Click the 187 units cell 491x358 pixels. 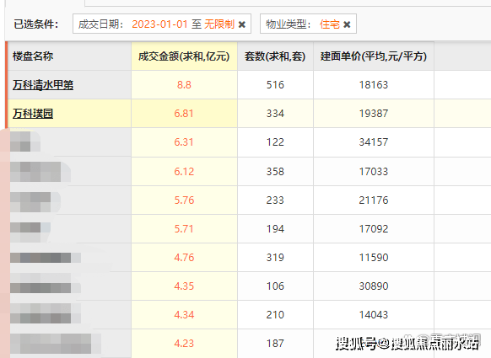(x=275, y=344)
